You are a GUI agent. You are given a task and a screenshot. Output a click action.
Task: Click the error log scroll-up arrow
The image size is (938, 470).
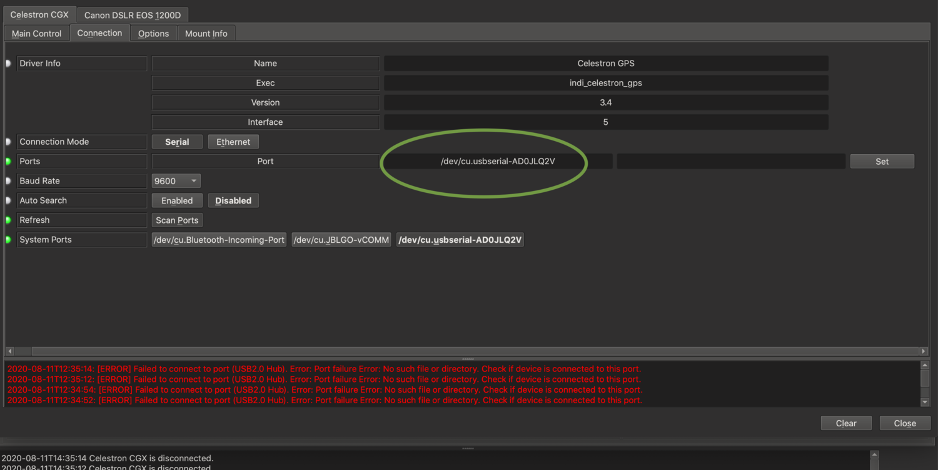coord(925,365)
